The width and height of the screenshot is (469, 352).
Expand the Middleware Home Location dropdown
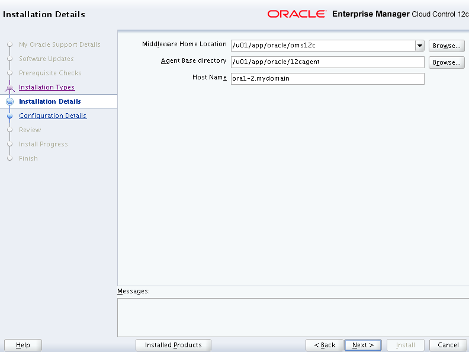pos(419,46)
